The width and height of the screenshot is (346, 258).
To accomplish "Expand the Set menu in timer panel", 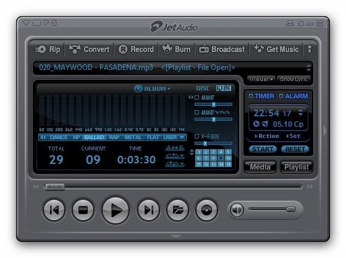I will pyautogui.click(x=293, y=136).
